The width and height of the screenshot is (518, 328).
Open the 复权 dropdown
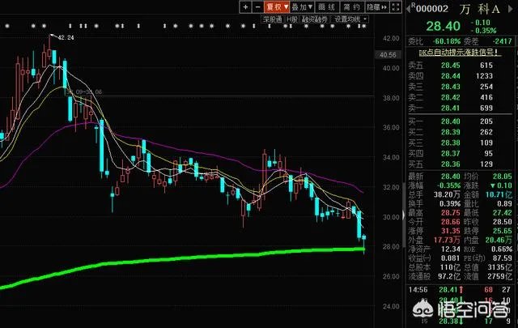click(278, 6)
